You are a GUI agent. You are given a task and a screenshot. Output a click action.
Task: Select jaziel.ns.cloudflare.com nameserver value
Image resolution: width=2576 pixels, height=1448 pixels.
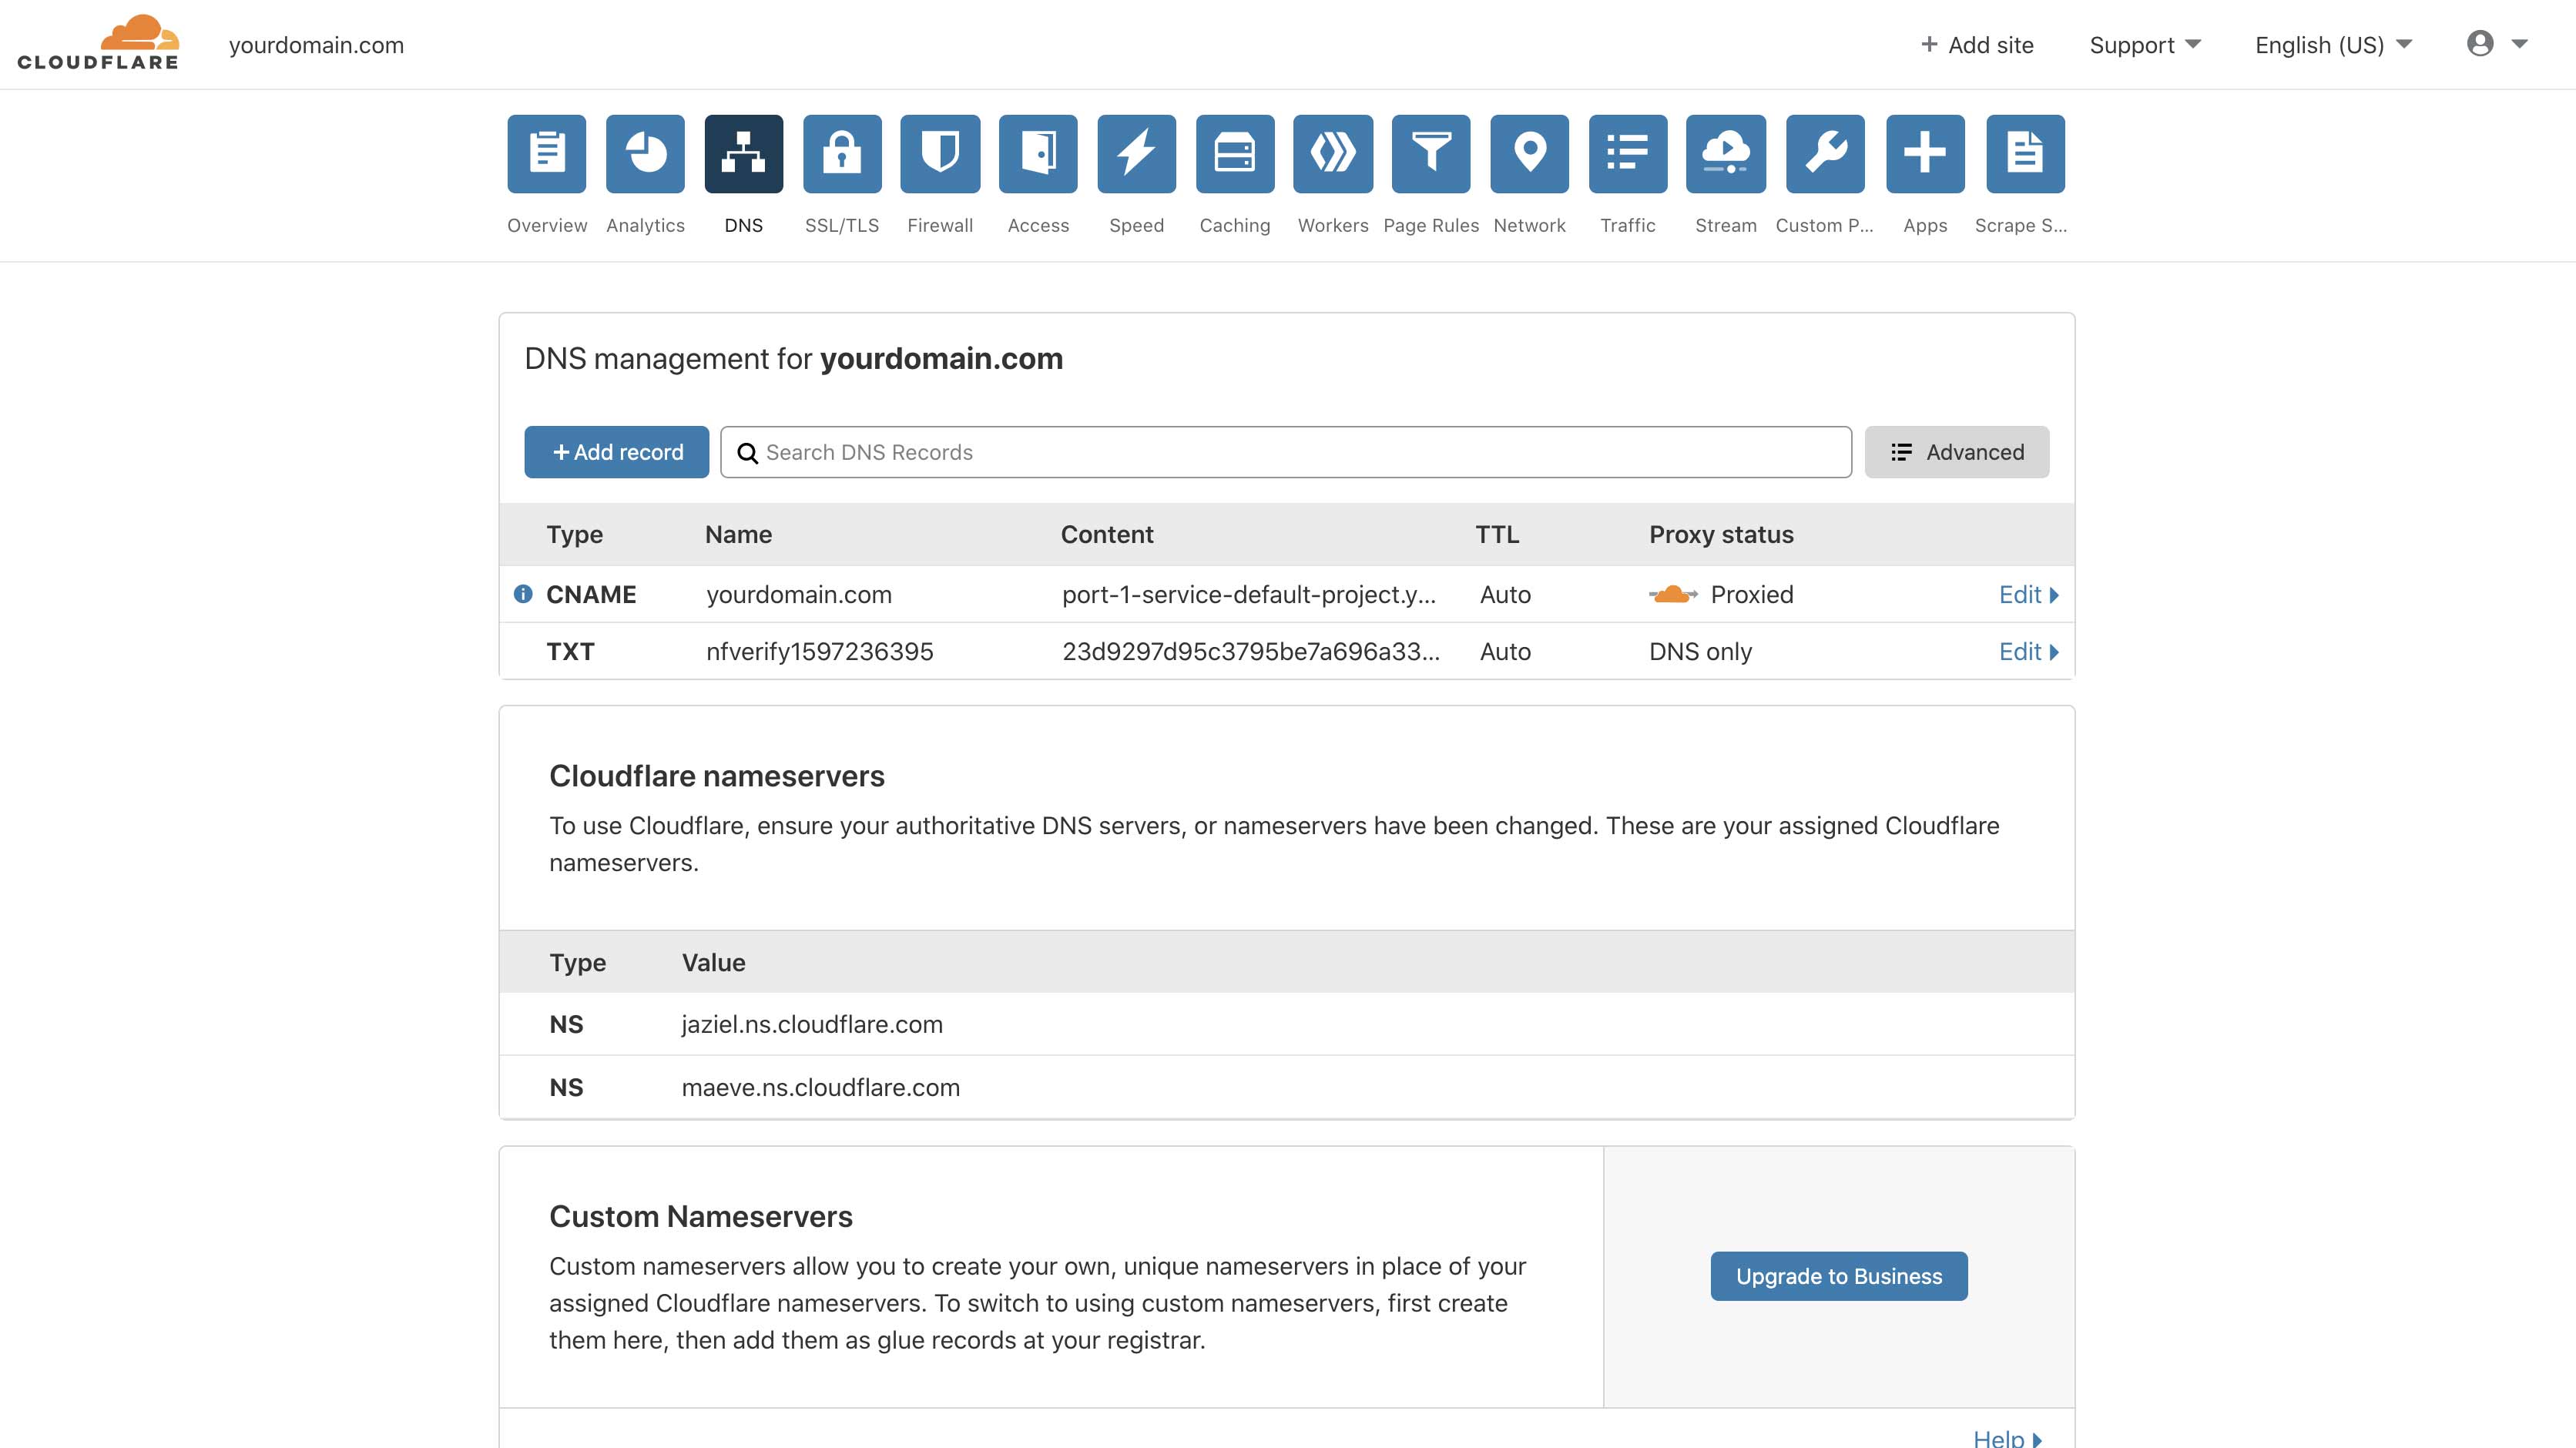point(812,1024)
